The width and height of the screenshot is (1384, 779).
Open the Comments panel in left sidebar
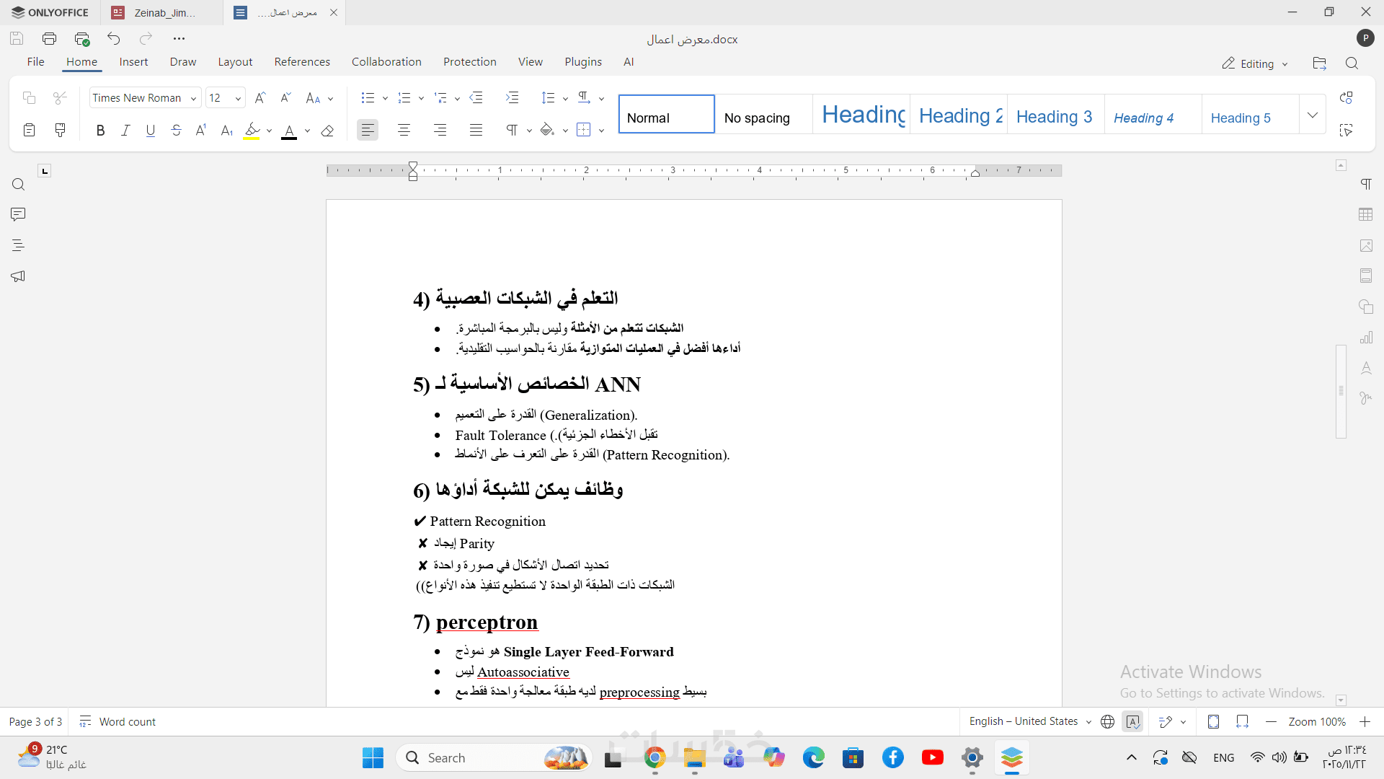[x=18, y=214]
